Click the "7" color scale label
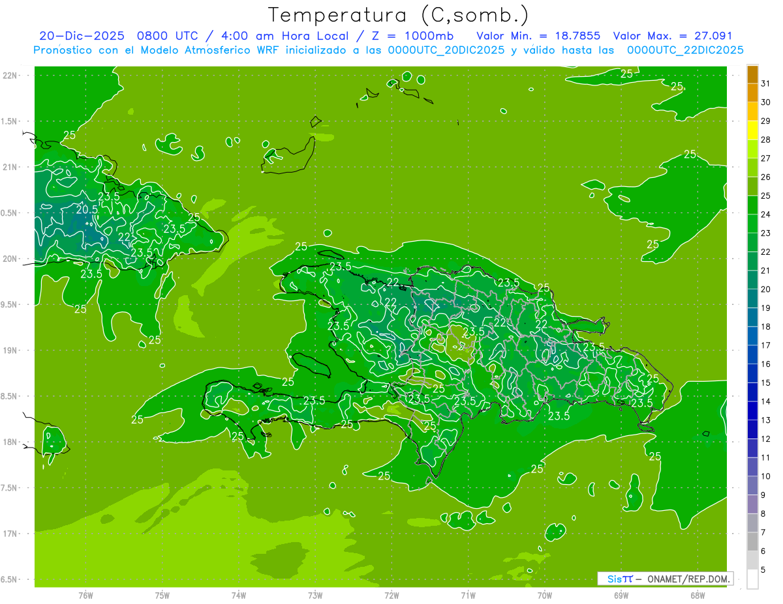 (763, 533)
